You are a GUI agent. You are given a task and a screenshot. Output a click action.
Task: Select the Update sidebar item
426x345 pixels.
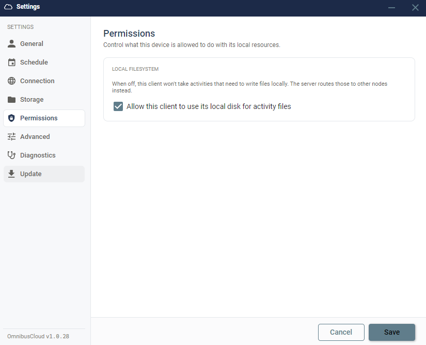click(44, 174)
